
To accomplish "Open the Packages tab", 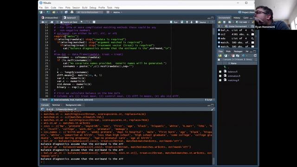I will pos(238,51).
